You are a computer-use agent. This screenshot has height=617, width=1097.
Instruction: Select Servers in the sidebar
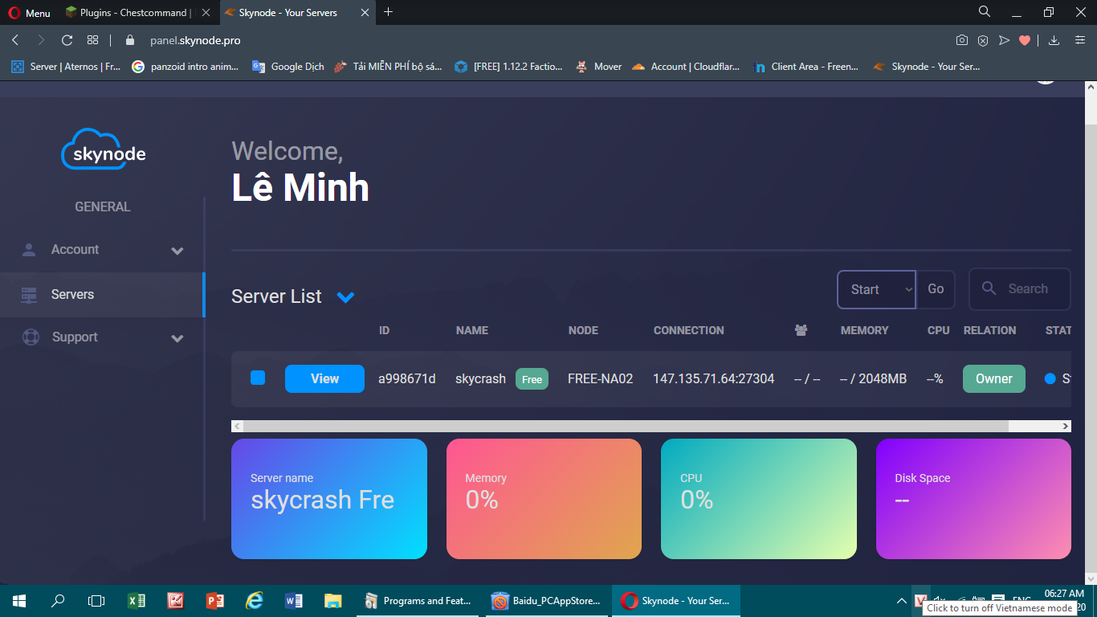pos(102,295)
